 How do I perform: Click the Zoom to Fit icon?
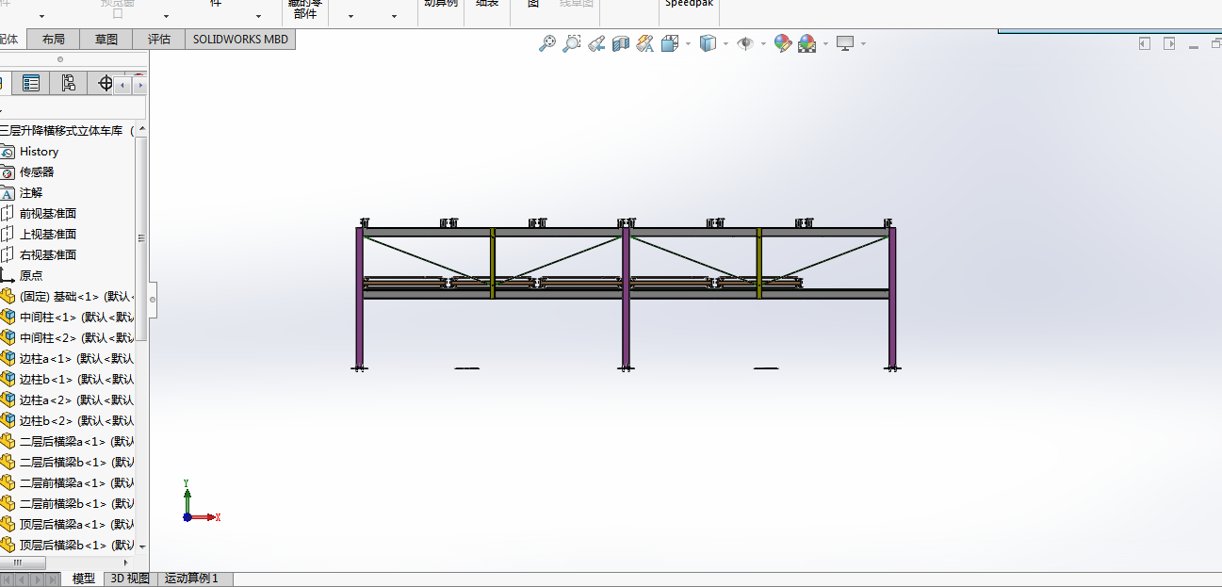(546, 43)
